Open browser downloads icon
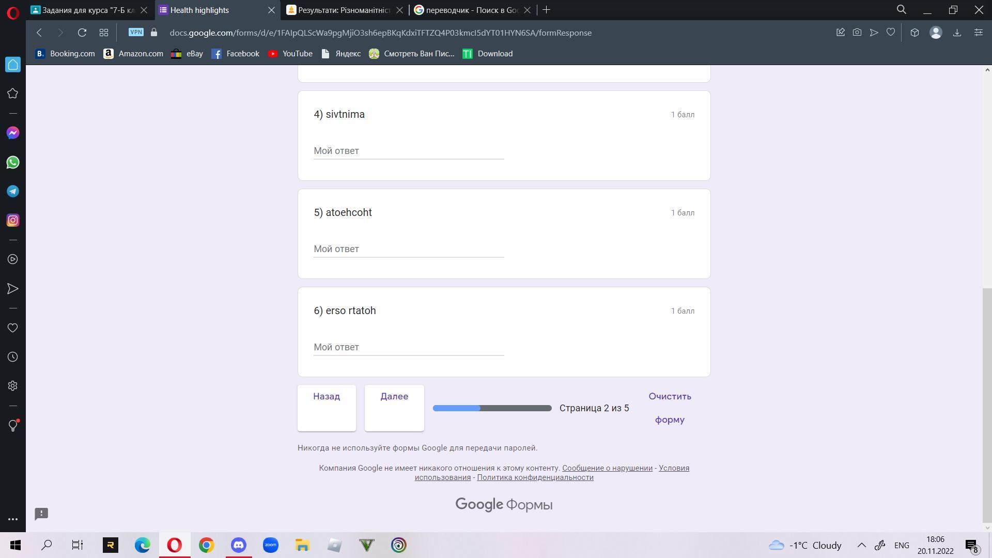This screenshot has height=558, width=992. (957, 33)
